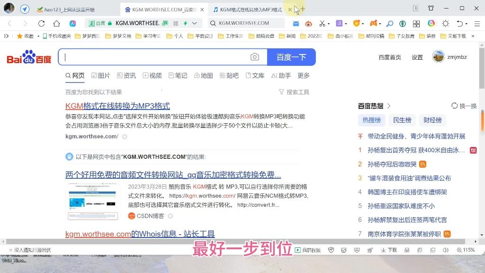Viewport: 485px width, 273px height.
Task: Open 搜索工具 filter options
Action: tap(294, 92)
